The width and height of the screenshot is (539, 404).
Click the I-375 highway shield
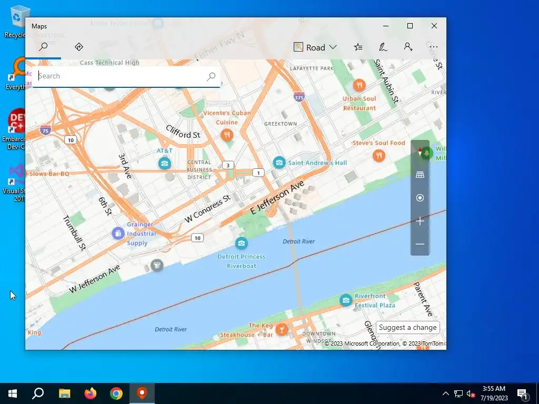point(299,97)
